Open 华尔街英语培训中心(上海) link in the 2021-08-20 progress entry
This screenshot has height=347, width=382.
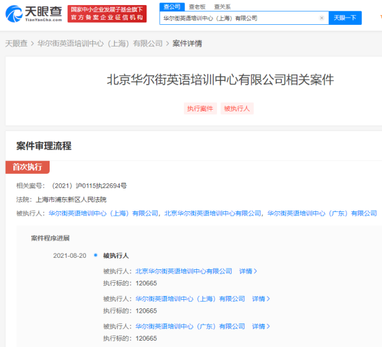190,299
